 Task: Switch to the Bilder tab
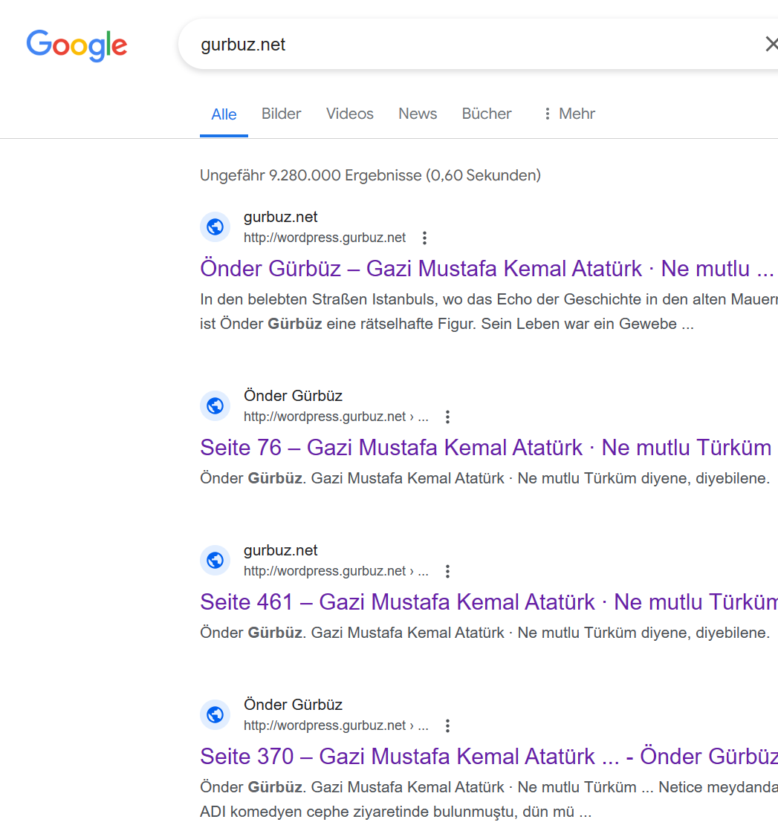pos(281,114)
